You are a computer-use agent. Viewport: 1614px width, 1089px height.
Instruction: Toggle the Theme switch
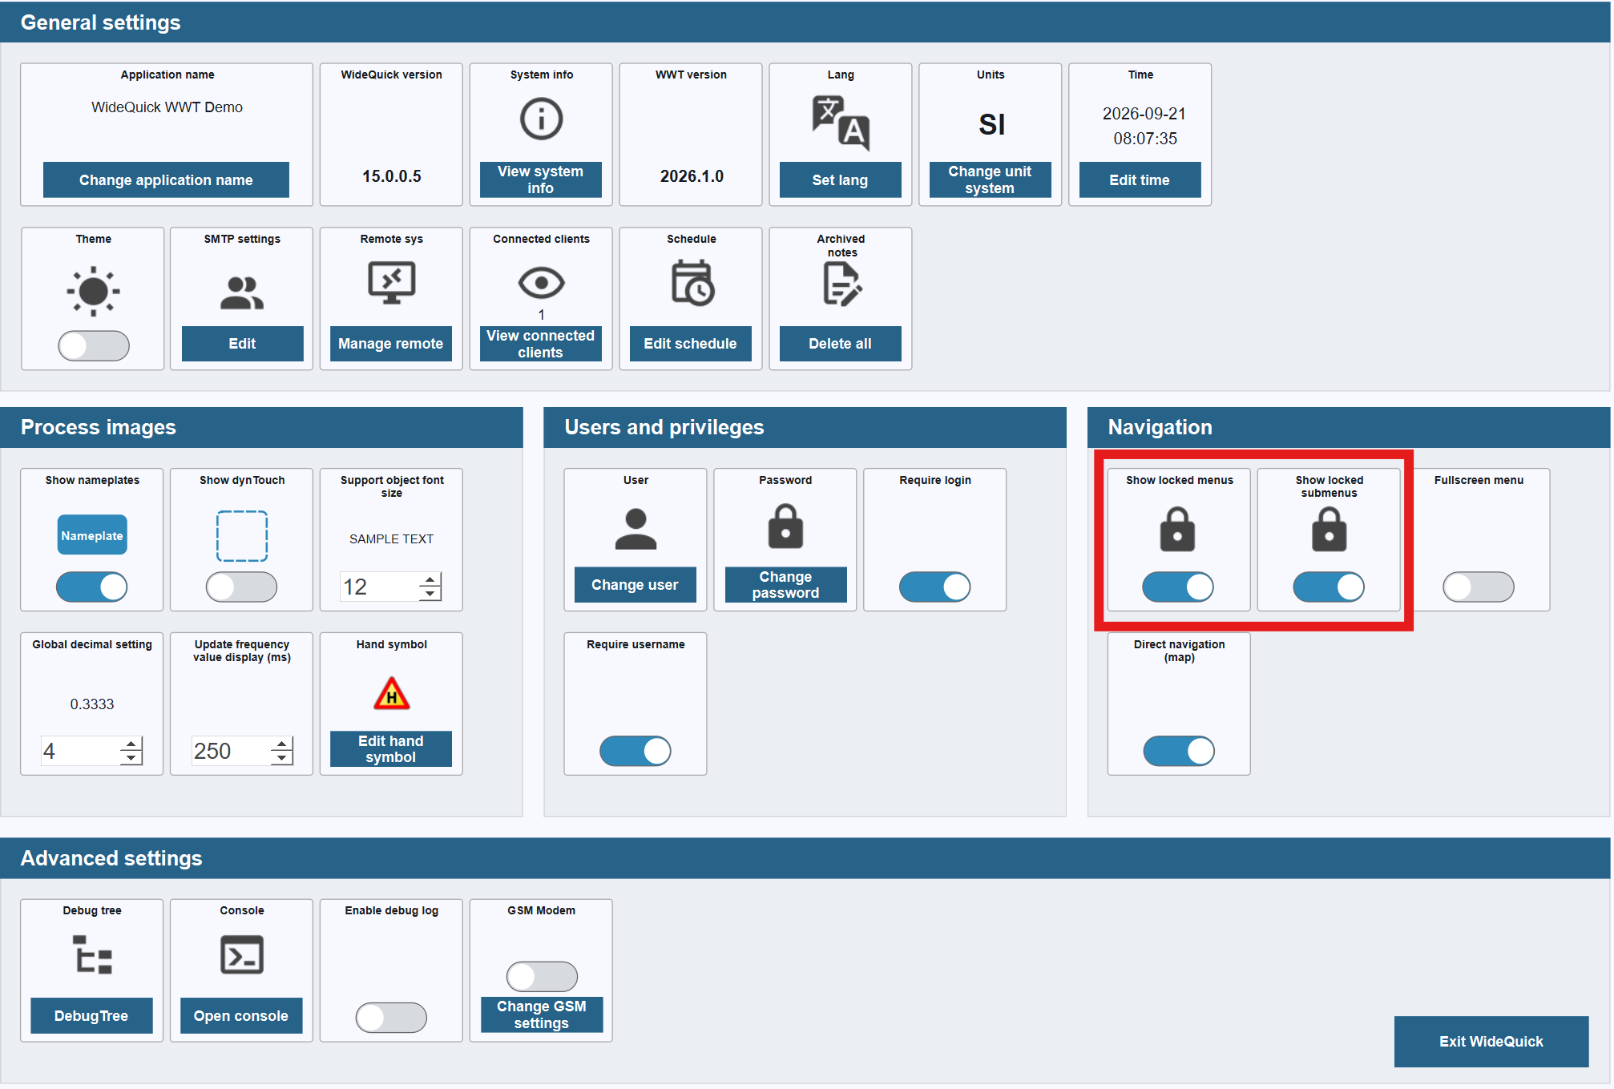[94, 346]
